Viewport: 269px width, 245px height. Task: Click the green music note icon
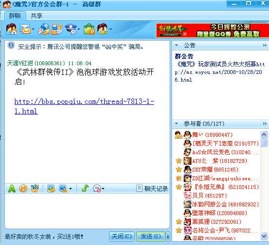pyautogui.click(x=85, y=188)
